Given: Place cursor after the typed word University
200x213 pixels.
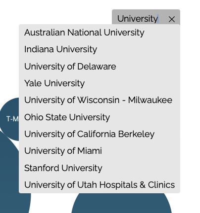Looking at the screenshot, I should [158, 19].
